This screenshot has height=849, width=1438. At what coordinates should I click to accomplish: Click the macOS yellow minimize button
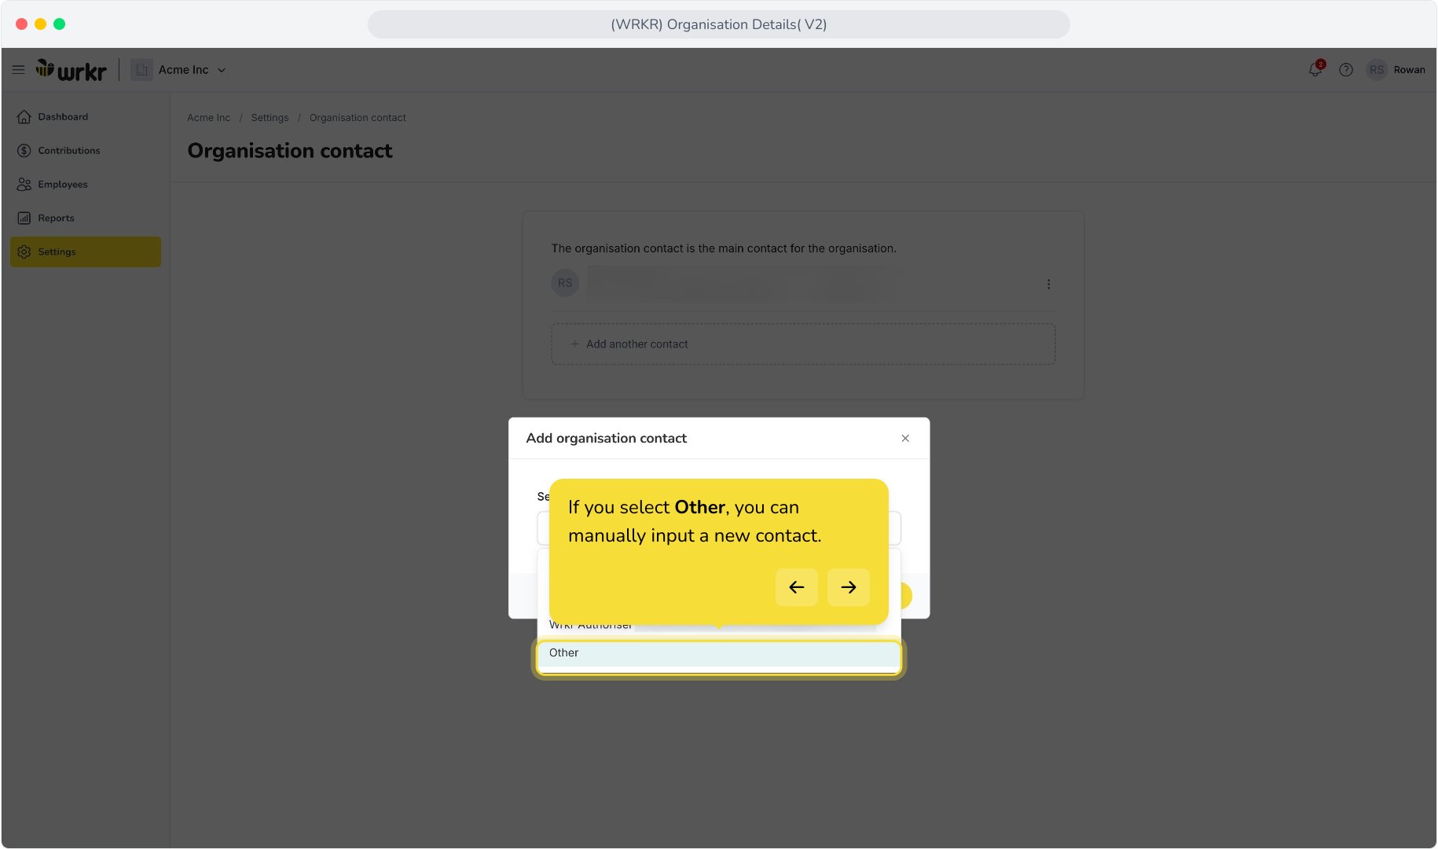(40, 24)
